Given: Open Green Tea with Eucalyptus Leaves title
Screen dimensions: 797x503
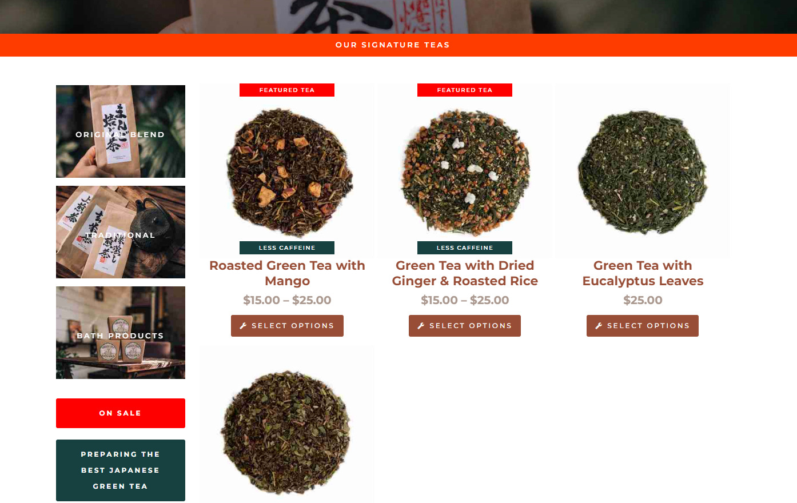Looking at the screenshot, I should click(x=643, y=273).
